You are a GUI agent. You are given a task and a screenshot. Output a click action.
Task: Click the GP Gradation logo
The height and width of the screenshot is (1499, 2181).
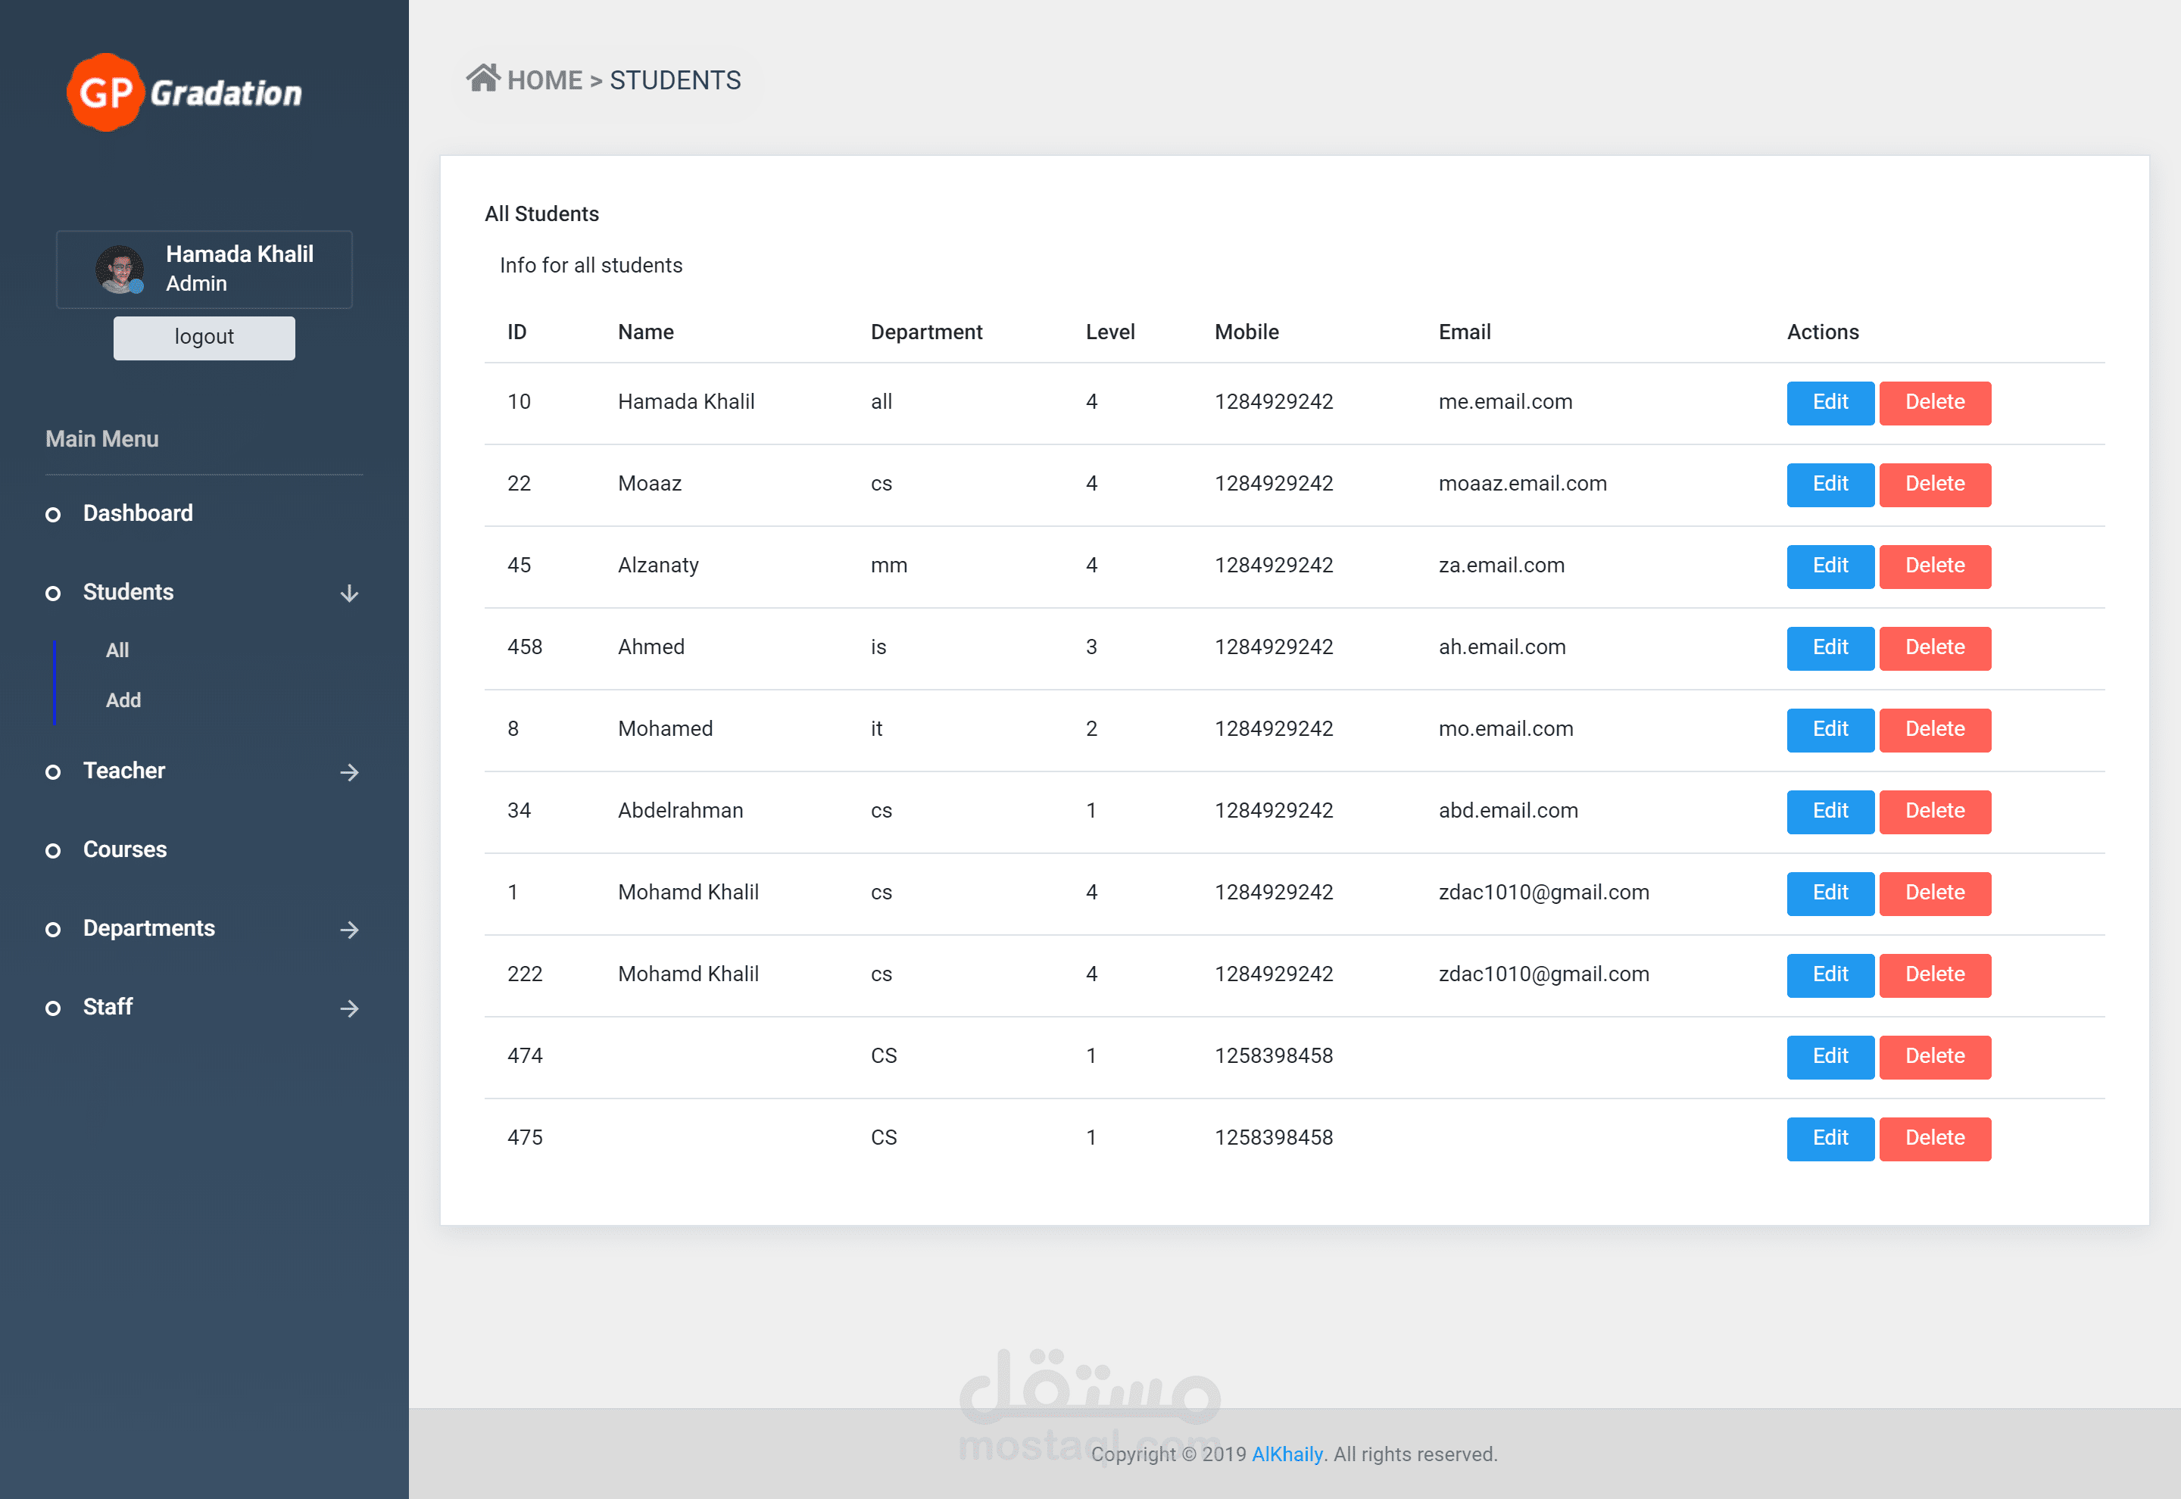pos(185,92)
